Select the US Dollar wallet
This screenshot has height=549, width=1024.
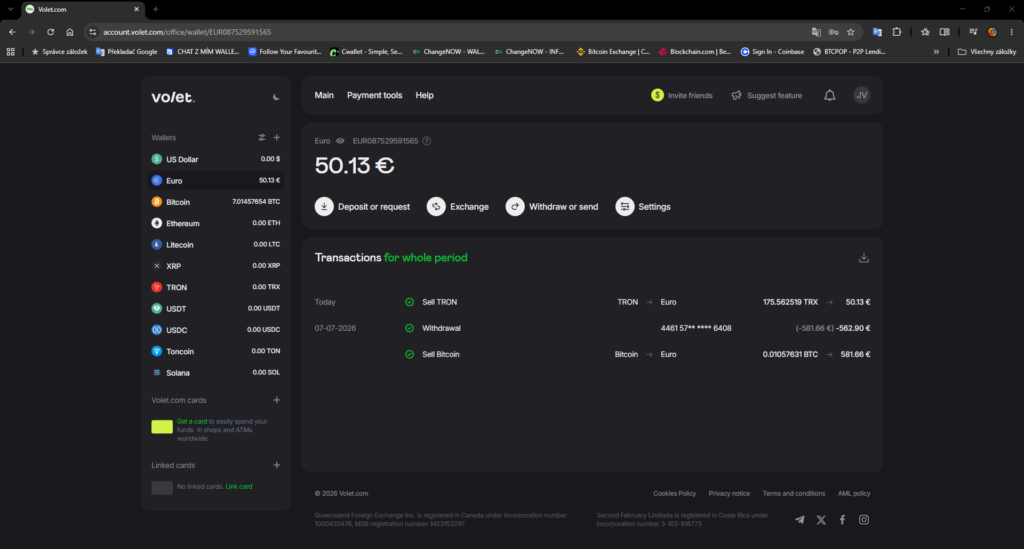(215, 159)
